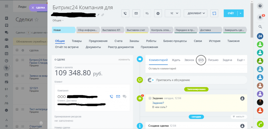Expand the ДОКУМЕНТ dropdown
Viewport: 268px width, 129px height.
point(196,13)
